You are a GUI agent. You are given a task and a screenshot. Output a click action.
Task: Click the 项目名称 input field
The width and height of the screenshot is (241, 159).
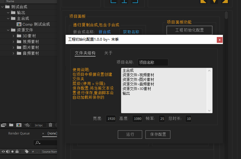(153, 62)
